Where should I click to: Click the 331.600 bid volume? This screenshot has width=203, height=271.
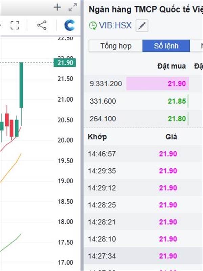103,101
